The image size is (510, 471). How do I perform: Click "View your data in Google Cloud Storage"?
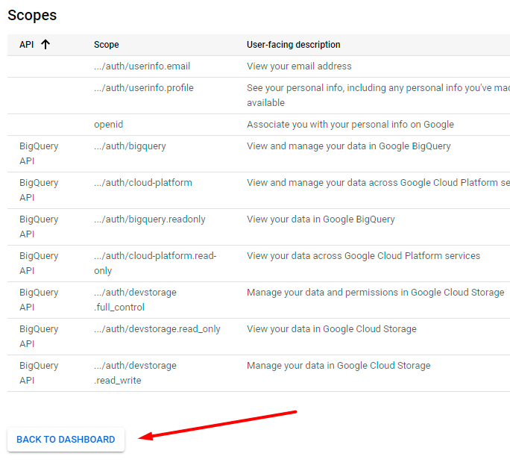(x=331, y=329)
